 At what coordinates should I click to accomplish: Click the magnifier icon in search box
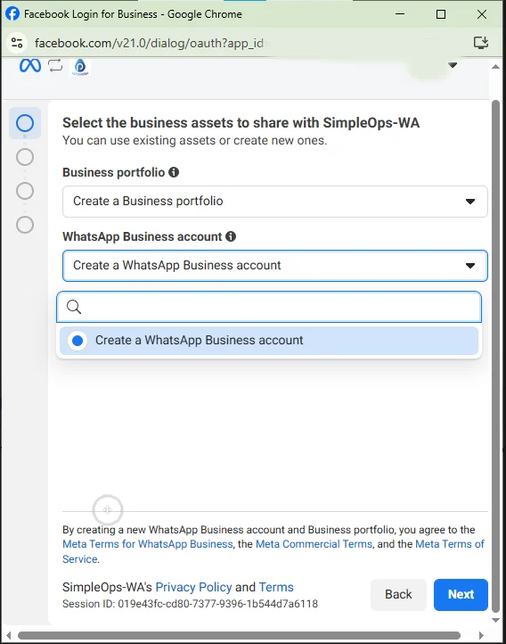pyautogui.click(x=74, y=307)
